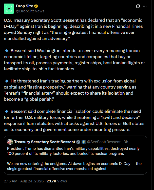The image size is (154, 190).
Task: Open the Treasury affiliation badge beside Bessent
Action: pos(84,142)
